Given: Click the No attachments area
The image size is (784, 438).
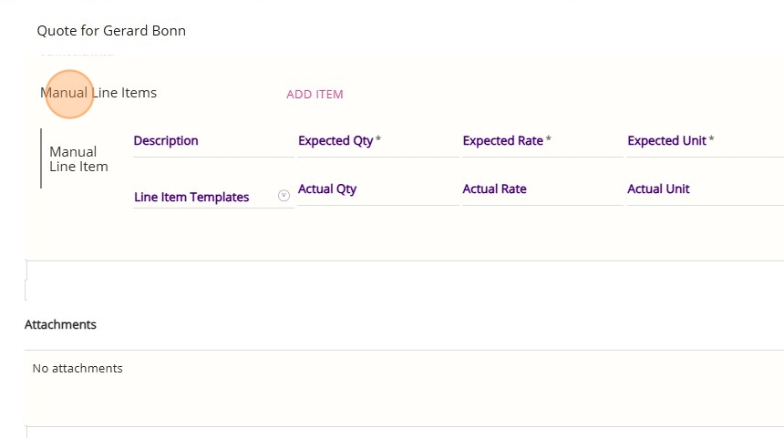Looking at the screenshot, I should pos(77,369).
